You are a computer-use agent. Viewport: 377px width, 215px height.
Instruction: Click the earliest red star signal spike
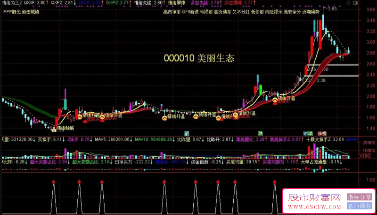pos(53,183)
